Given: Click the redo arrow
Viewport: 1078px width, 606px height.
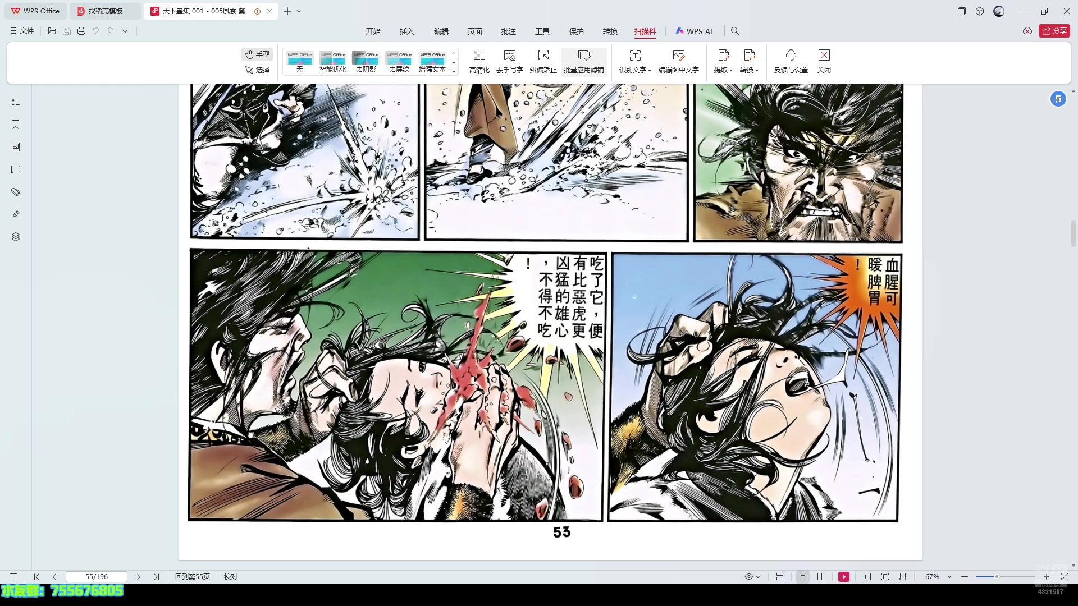Looking at the screenshot, I should point(111,31).
